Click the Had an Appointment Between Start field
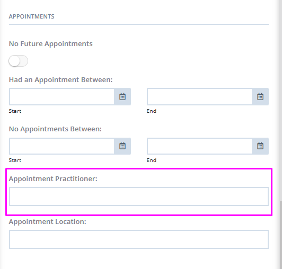Image resolution: width=282 pixels, height=269 pixels. [x=61, y=97]
